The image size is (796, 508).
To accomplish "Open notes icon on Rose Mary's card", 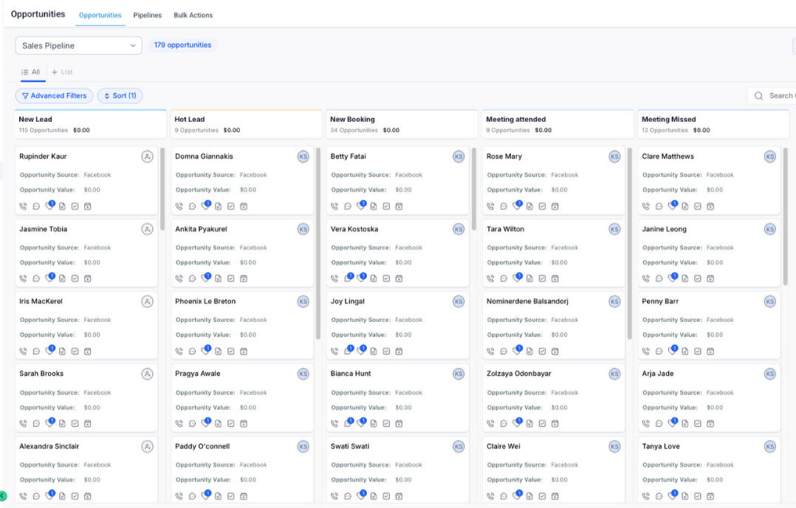I will point(529,207).
